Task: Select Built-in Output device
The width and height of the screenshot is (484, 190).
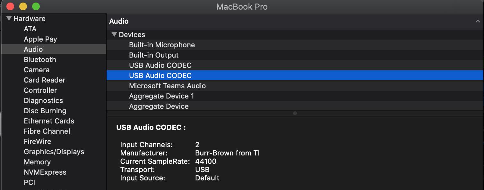Action: click(295, 55)
